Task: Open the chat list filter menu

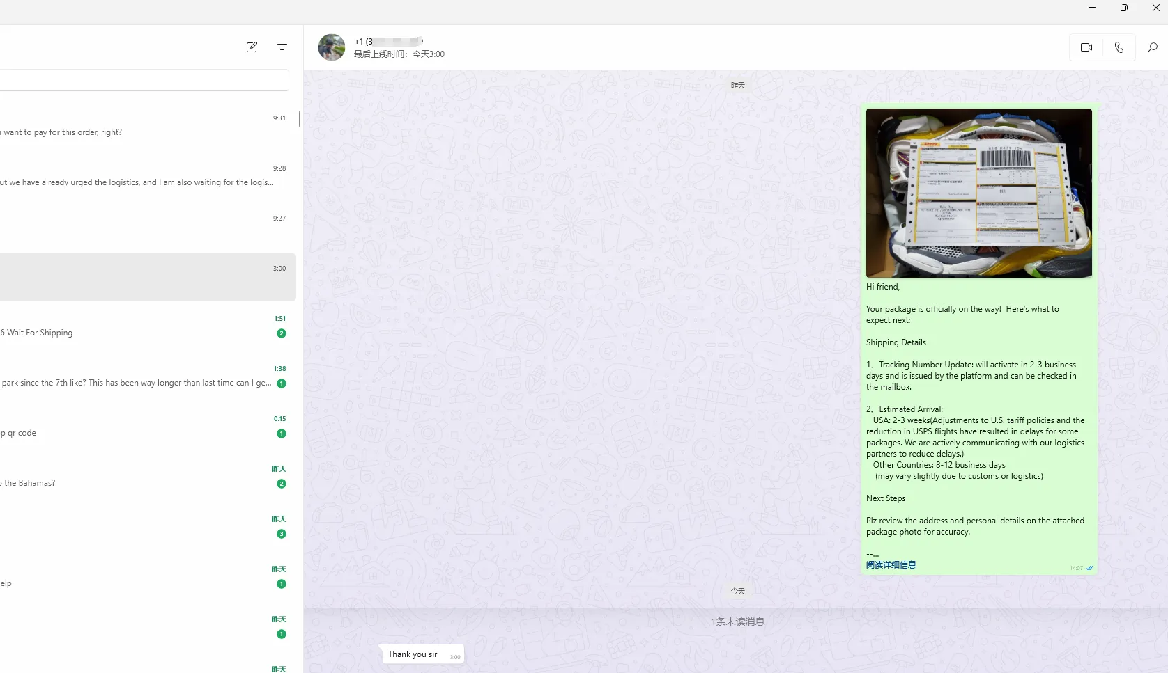Action: pyautogui.click(x=282, y=47)
